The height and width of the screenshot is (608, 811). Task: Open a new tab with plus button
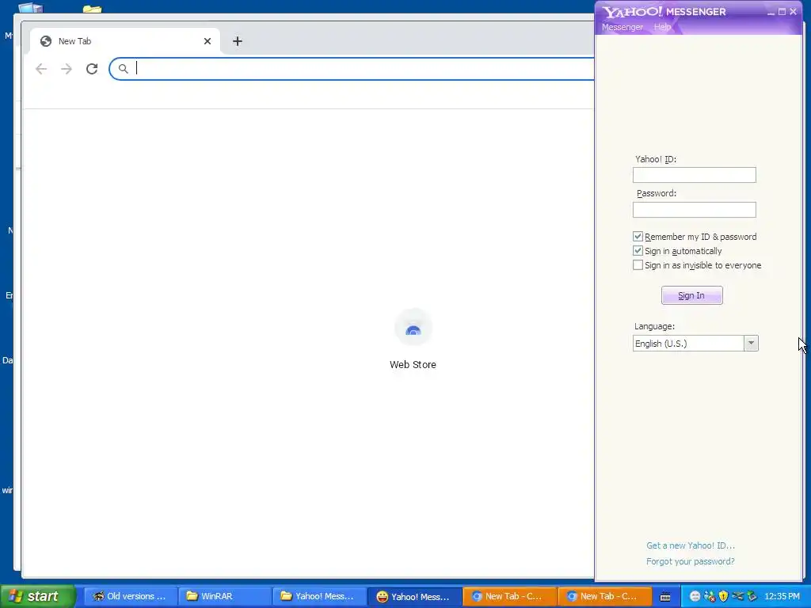(x=238, y=41)
